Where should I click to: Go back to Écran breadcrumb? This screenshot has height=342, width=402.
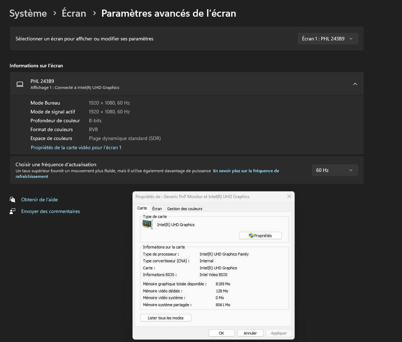[x=74, y=13]
